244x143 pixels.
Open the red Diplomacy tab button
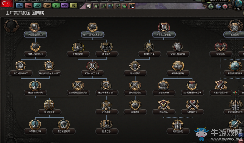[x=29, y=6]
